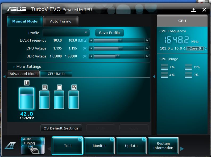Collapse CPU side panel using its arrow
211x157 pixels.
154,77
